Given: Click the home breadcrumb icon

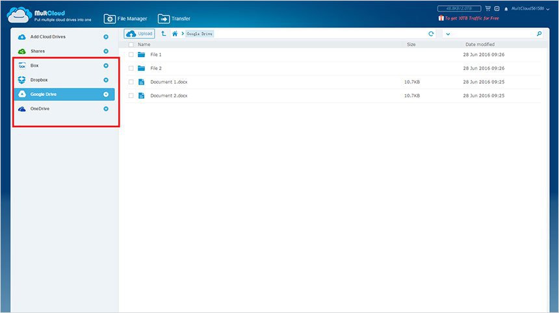Looking at the screenshot, I should tap(175, 33).
